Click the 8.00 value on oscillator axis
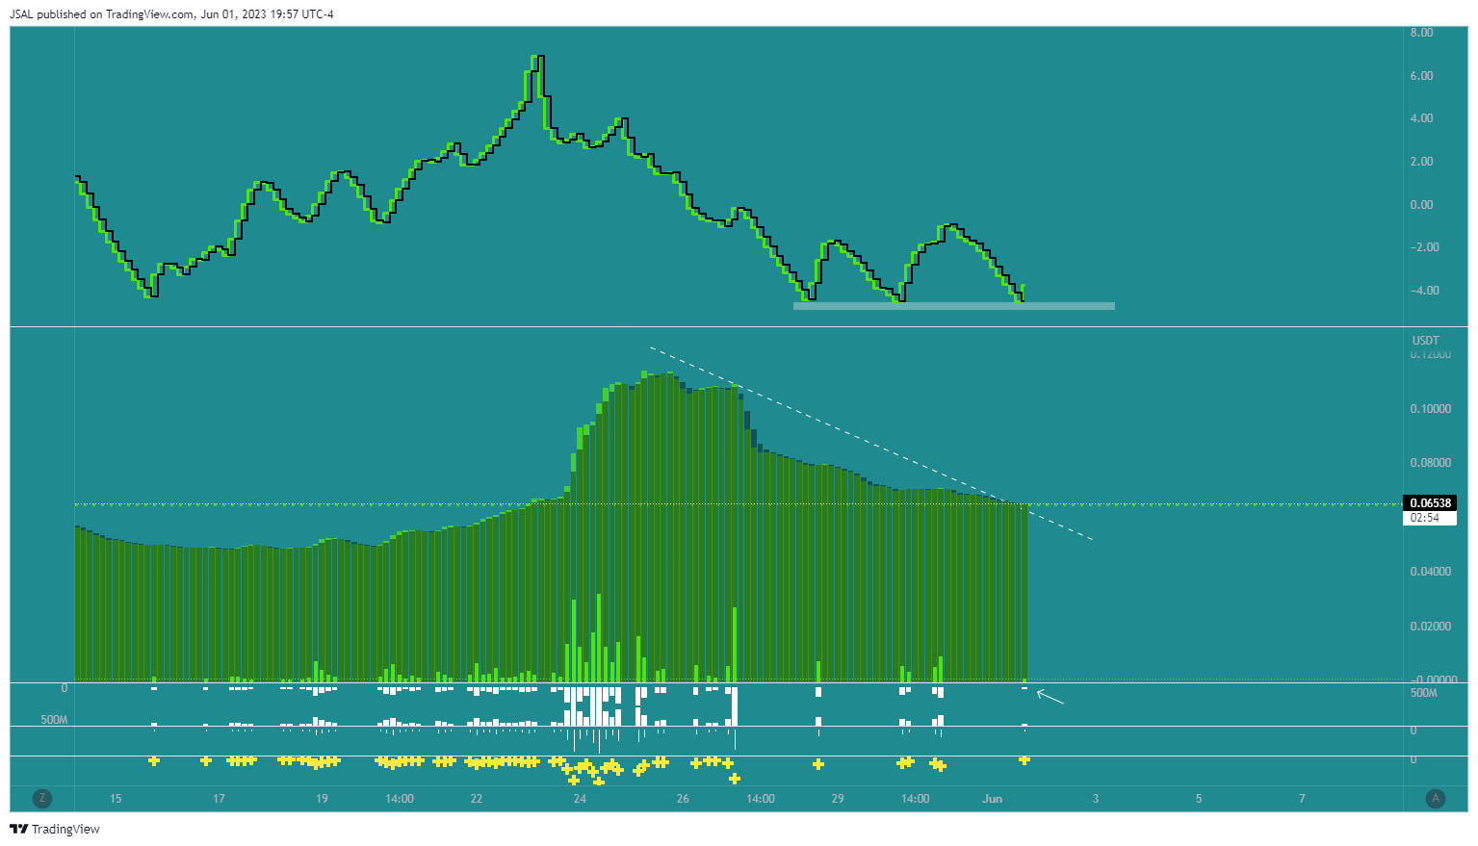1478x846 pixels. [1421, 33]
